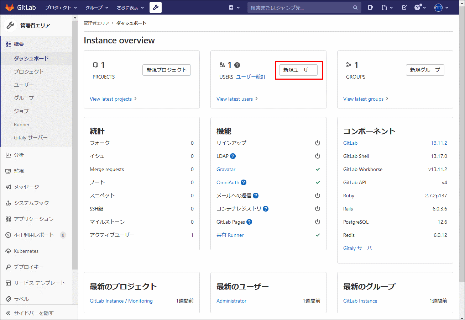The height and width of the screenshot is (320, 465).
Task: Click the GitLab Pages help icon
Action: click(249, 222)
